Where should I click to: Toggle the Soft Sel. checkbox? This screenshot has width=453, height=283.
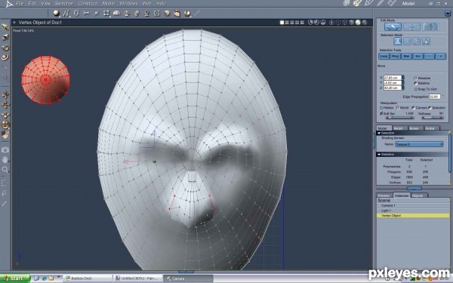(x=381, y=113)
